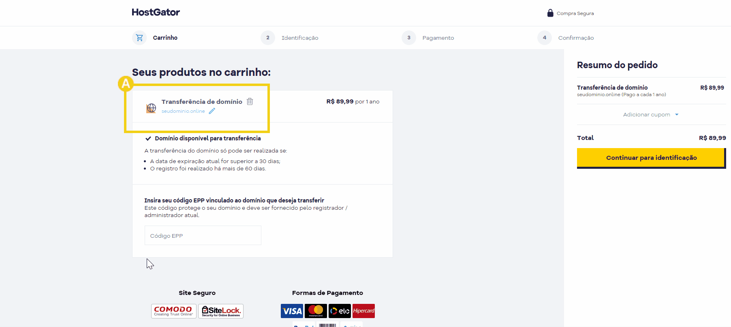The width and height of the screenshot is (731, 327).
Task: Click Continuar para identificação button
Action: click(x=651, y=158)
